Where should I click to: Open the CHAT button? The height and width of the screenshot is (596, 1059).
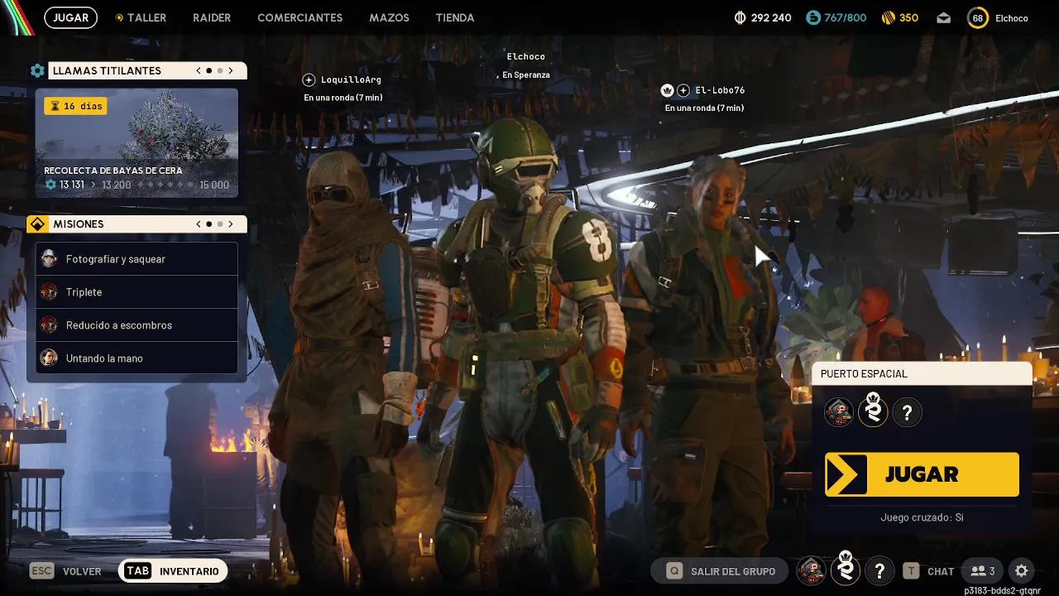point(928,571)
